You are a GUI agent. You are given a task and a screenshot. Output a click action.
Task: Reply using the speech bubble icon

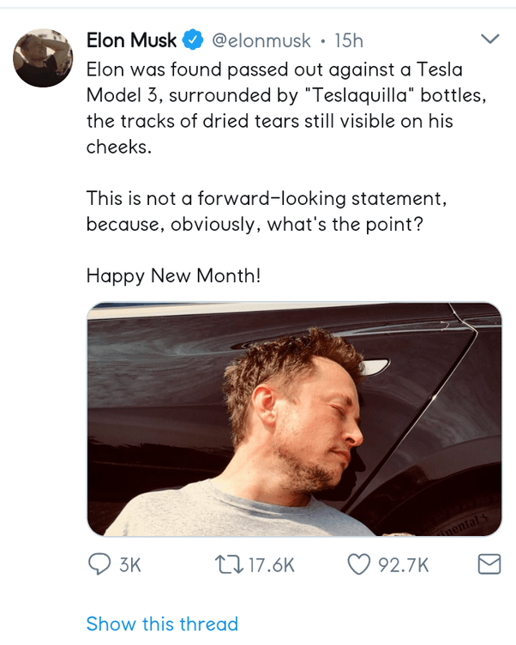[x=100, y=564]
